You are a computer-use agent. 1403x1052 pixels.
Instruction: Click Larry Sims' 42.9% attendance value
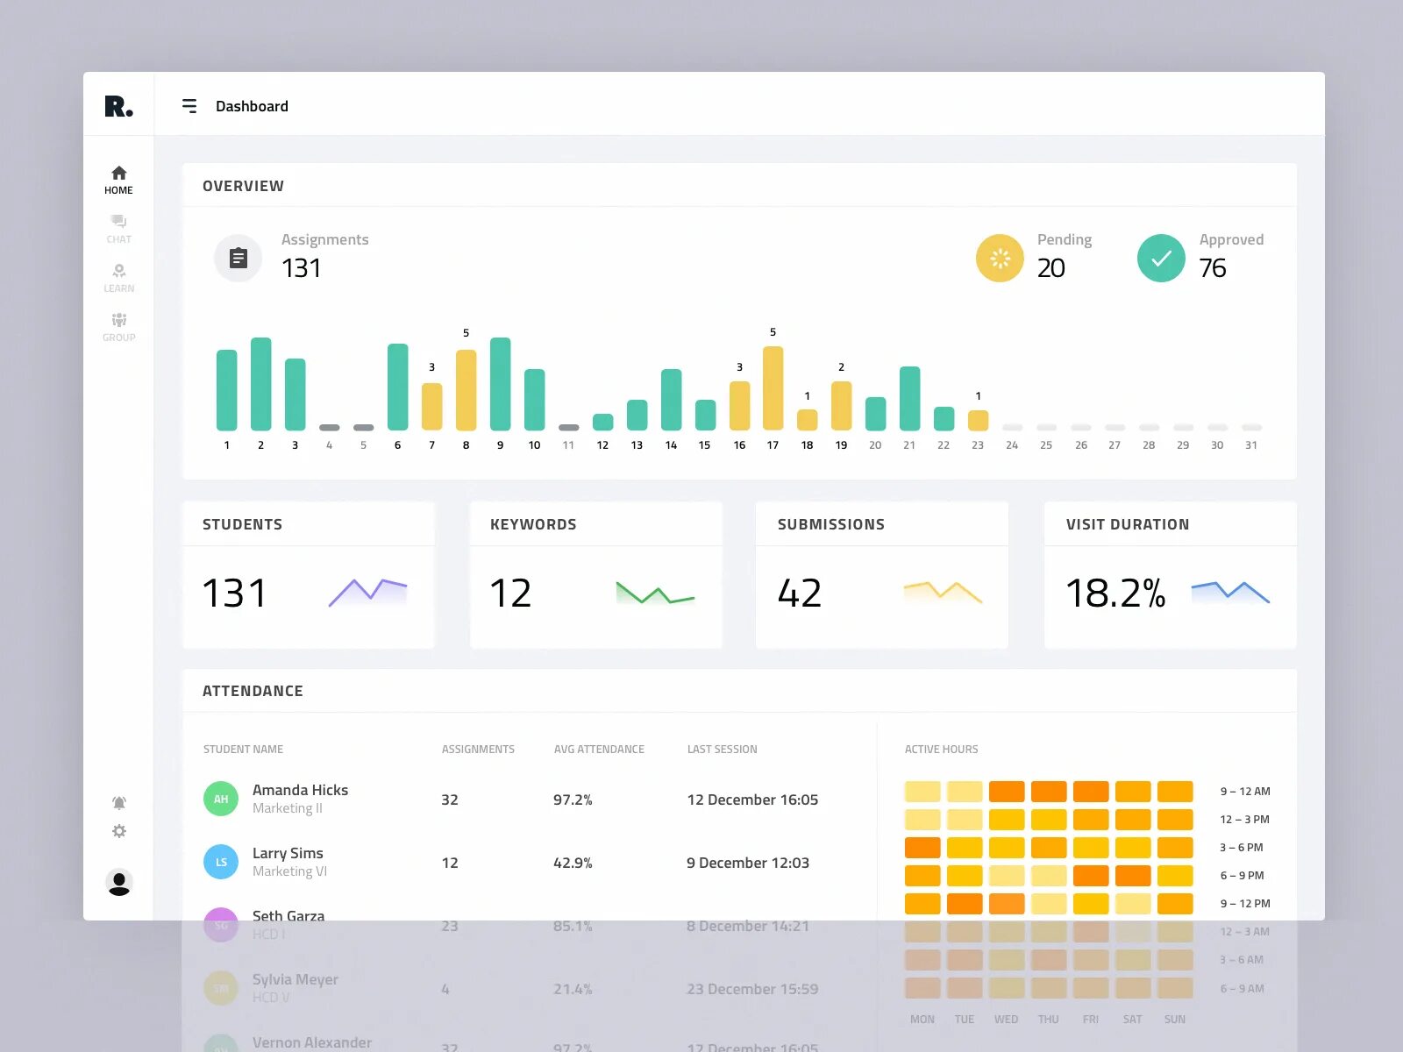click(x=573, y=863)
